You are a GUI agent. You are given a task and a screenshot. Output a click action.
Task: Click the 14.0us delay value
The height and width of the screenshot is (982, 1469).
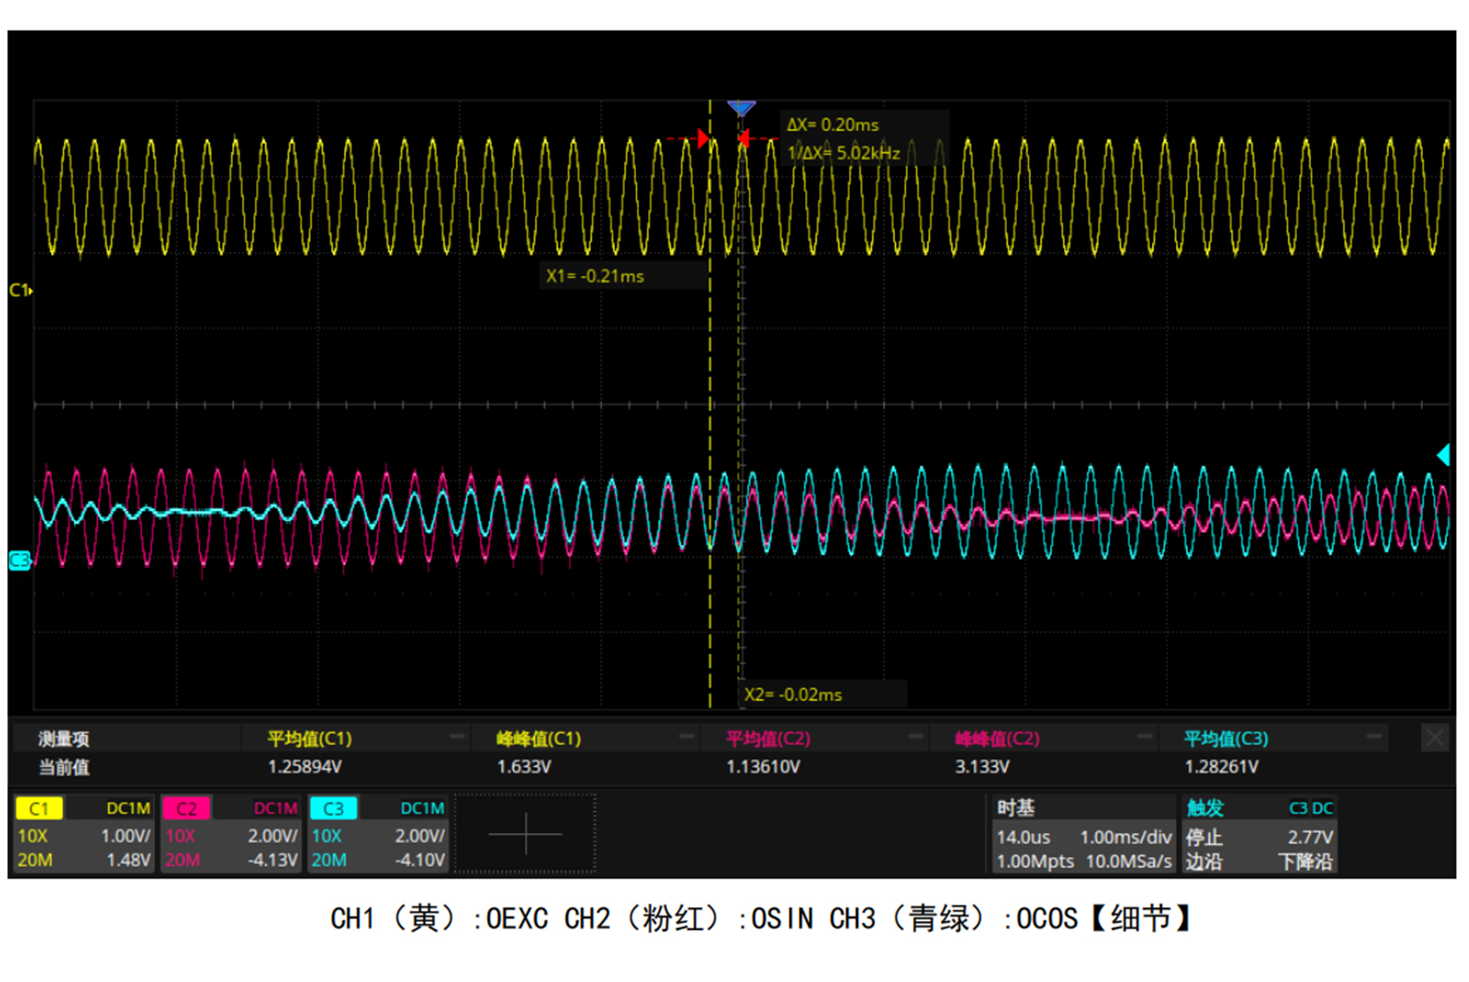click(x=1022, y=837)
